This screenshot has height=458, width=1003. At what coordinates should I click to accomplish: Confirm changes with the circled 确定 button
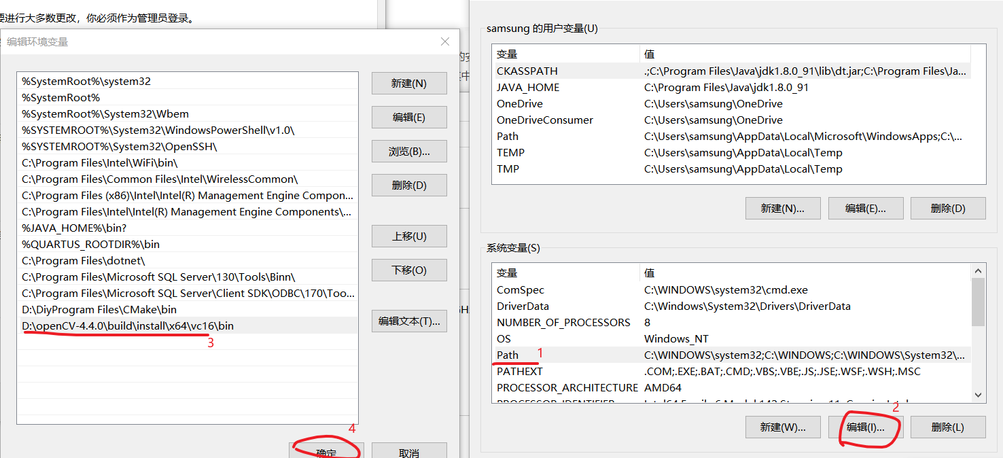pyautogui.click(x=327, y=450)
